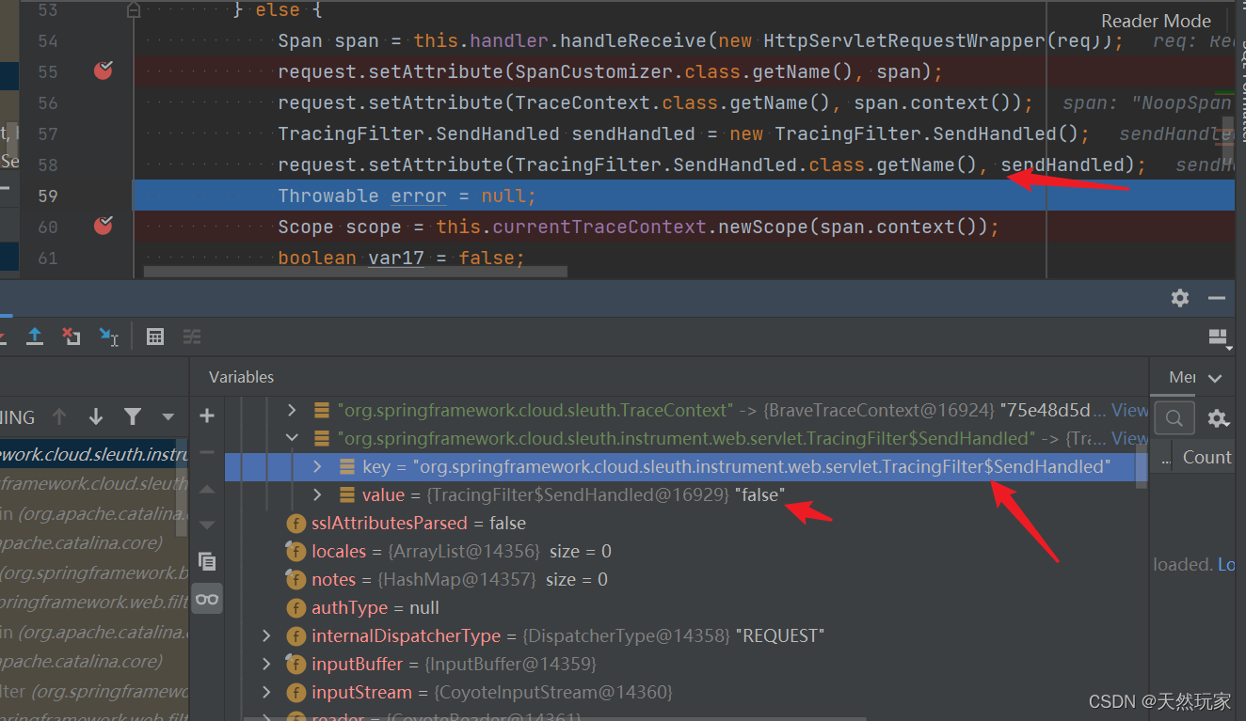This screenshot has height=721, width=1246.
Task: Select frame 'ework.cloud.sleuth.instru' in Frames
Action: (x=94, y=455)
